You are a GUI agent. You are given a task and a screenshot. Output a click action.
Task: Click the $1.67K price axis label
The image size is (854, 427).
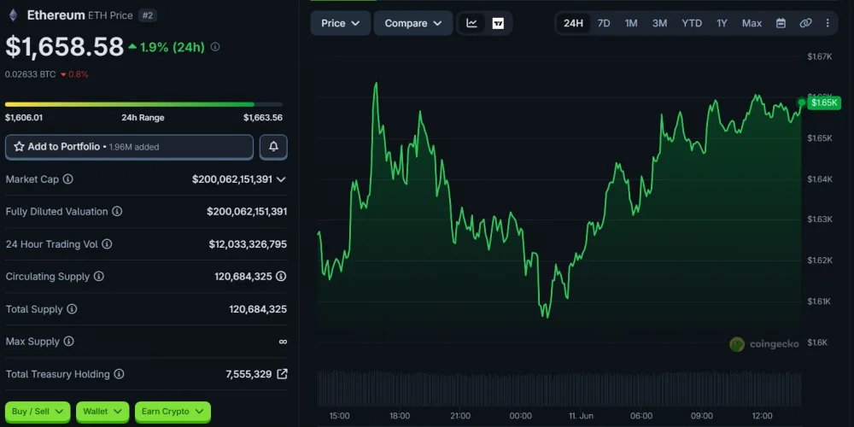(x=820, y=56)
